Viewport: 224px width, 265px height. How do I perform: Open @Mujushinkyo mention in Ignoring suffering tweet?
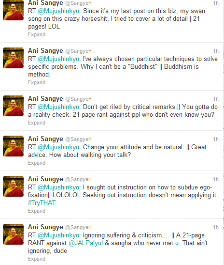point(58,235)
